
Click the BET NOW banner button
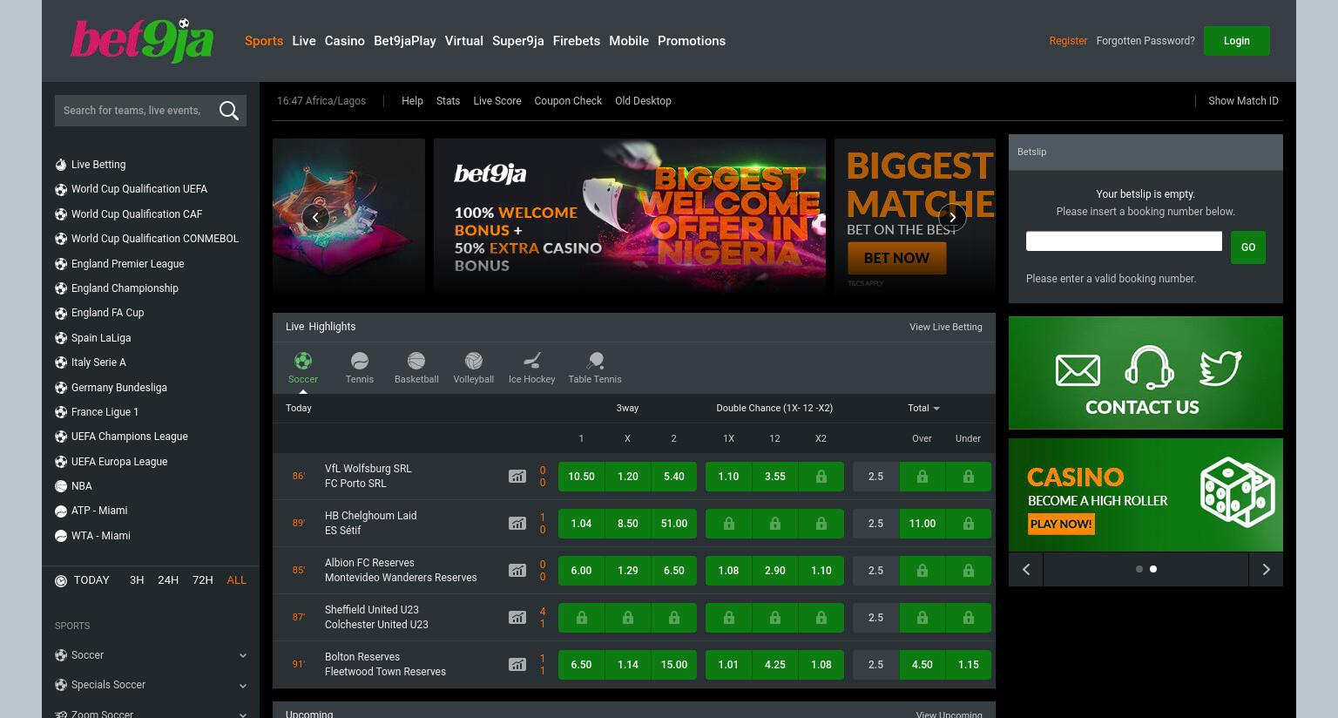coord(896,258)
